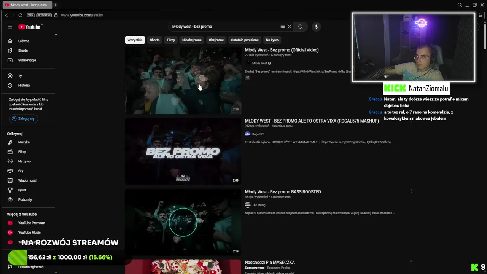The width and height of the screenshot is (487, 274).
Task: Open Historia zgłoszeń in sidebar
Action: [x=30, y=267]
